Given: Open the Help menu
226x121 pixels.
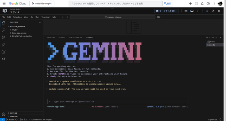Looking at the screenshot, I should coord(54,17).
